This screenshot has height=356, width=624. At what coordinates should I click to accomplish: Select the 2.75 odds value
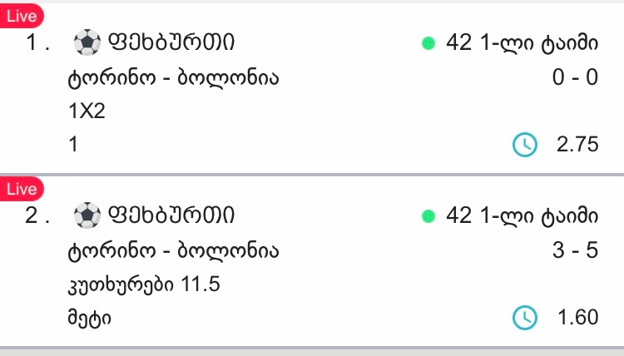click(x=577, y=145)
